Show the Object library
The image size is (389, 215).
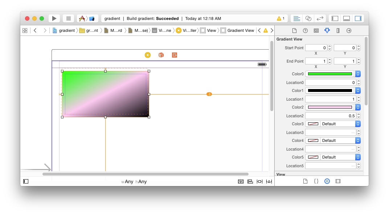pyautogui.click(x=327, y=181)
